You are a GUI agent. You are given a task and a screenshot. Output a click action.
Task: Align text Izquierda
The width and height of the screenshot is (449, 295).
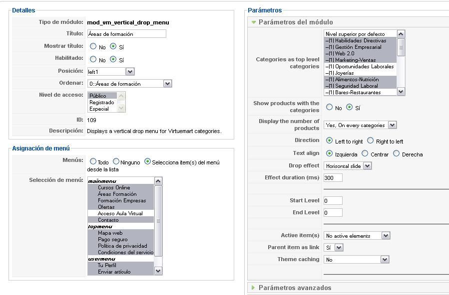(329, 153)
